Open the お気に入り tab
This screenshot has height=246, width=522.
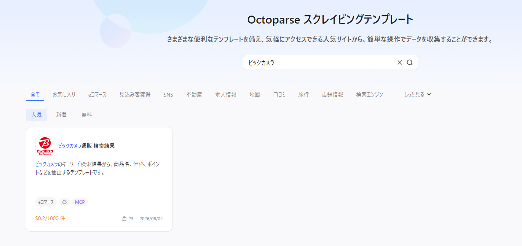click(64, 95)
